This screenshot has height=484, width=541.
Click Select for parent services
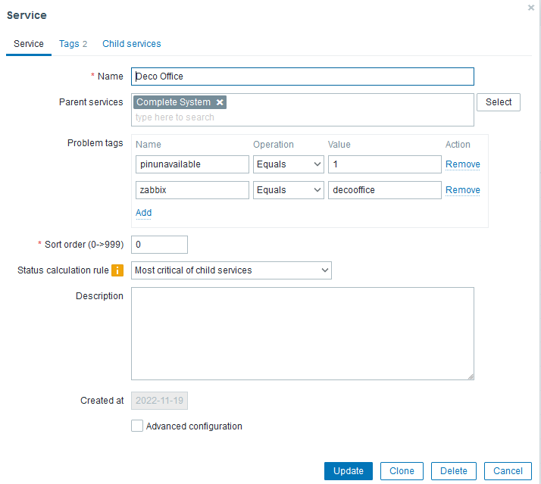pyautogui.click(x=499, y=102)
